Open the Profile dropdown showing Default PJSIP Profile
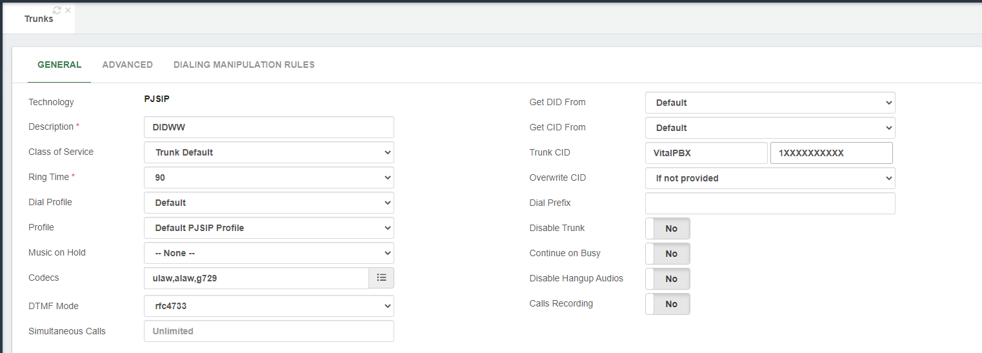 (268, 228)
